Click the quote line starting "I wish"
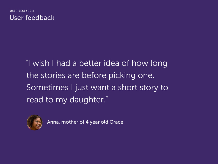The height and width of the screenshot is (164, 218). click(x=96, y=64)
